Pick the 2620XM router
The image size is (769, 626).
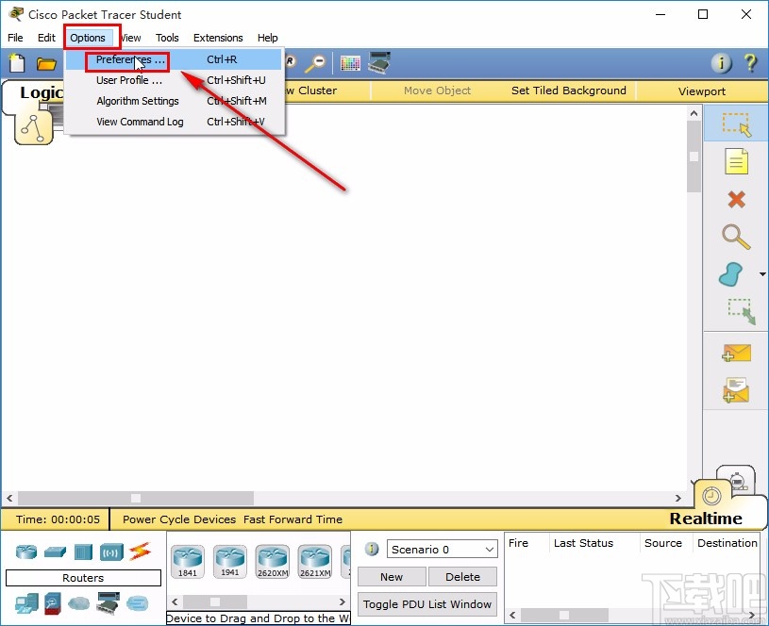(273, 561)
